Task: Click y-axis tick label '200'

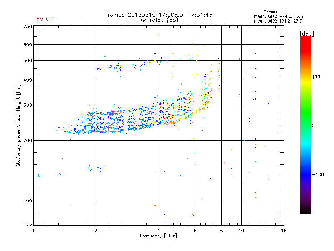Action: [x=28, y=141]
